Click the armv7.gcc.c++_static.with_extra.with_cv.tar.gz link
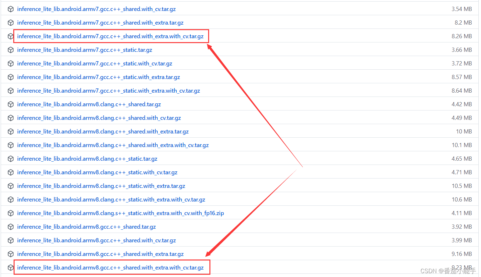 coord(109,90)
